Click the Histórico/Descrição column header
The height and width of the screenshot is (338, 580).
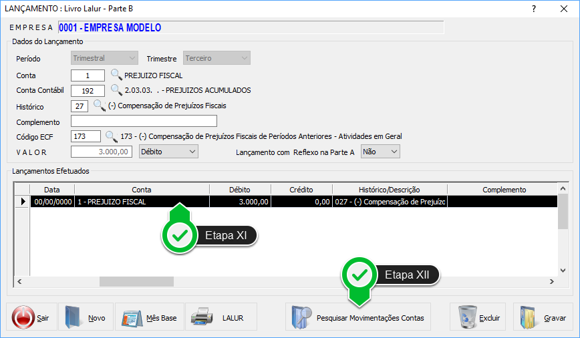point(389,190)
